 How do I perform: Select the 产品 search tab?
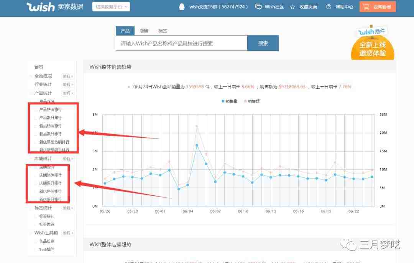pos(125,31)
